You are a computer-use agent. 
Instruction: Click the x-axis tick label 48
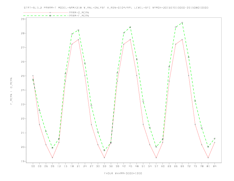(137, 166)
